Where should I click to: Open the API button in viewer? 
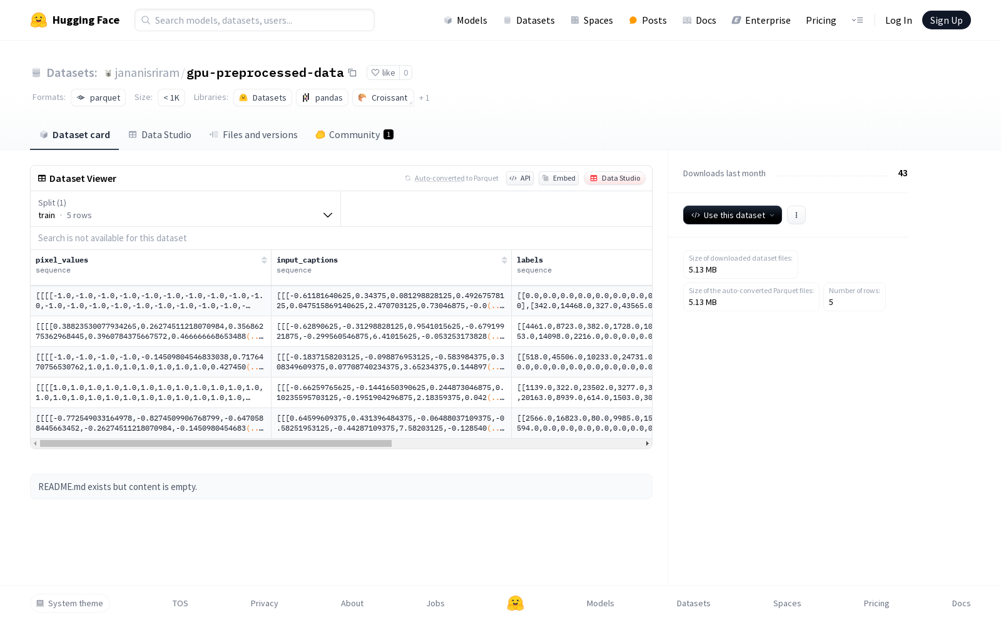click(x=520, y=178)
